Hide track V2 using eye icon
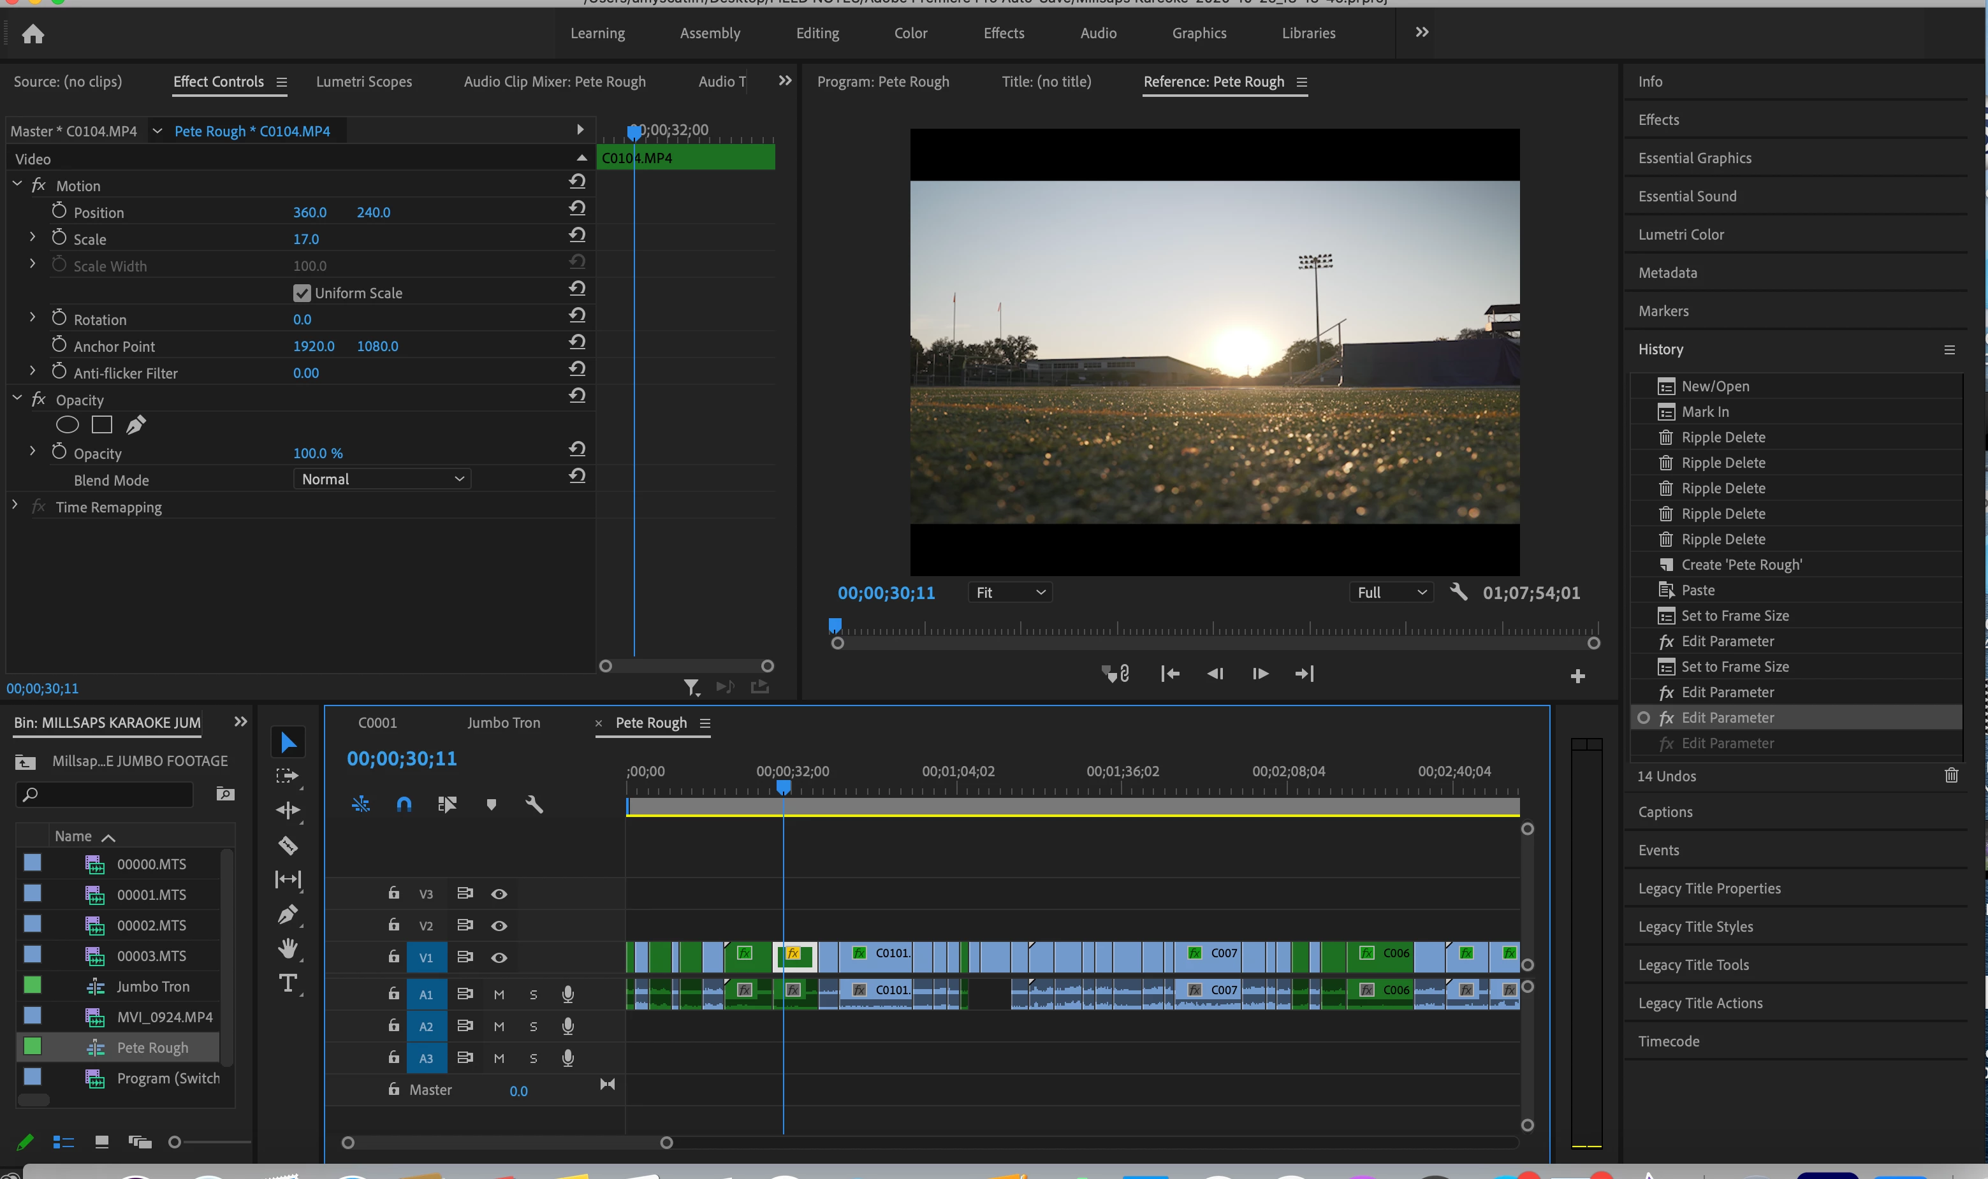 tap(499, 925)
